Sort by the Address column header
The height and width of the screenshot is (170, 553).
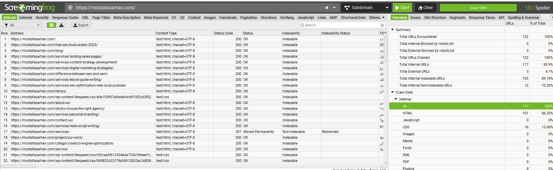(x=82, y=33)
